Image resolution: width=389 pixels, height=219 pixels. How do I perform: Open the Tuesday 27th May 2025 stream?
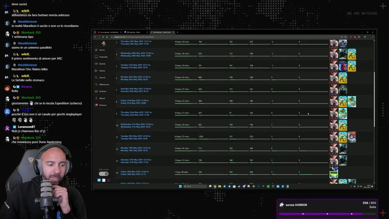pos(136,66)
